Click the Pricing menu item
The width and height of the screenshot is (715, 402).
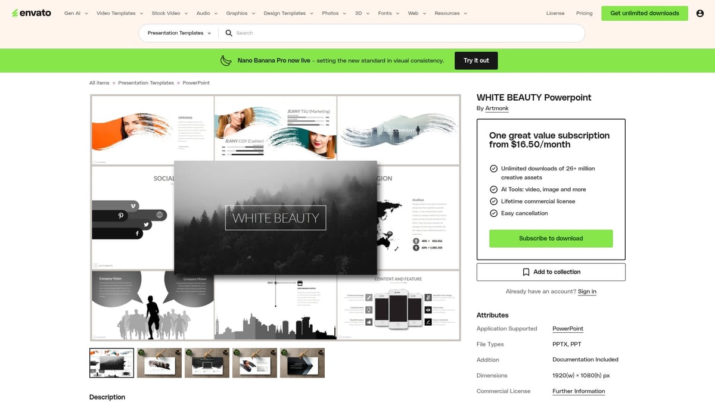tap(584, 13)
